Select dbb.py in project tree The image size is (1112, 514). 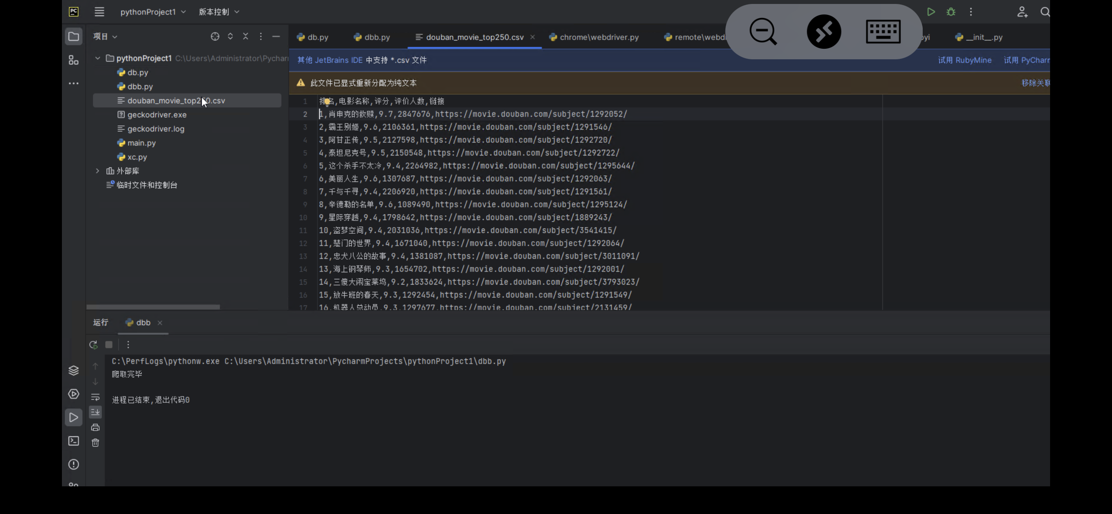click(187, 87)
